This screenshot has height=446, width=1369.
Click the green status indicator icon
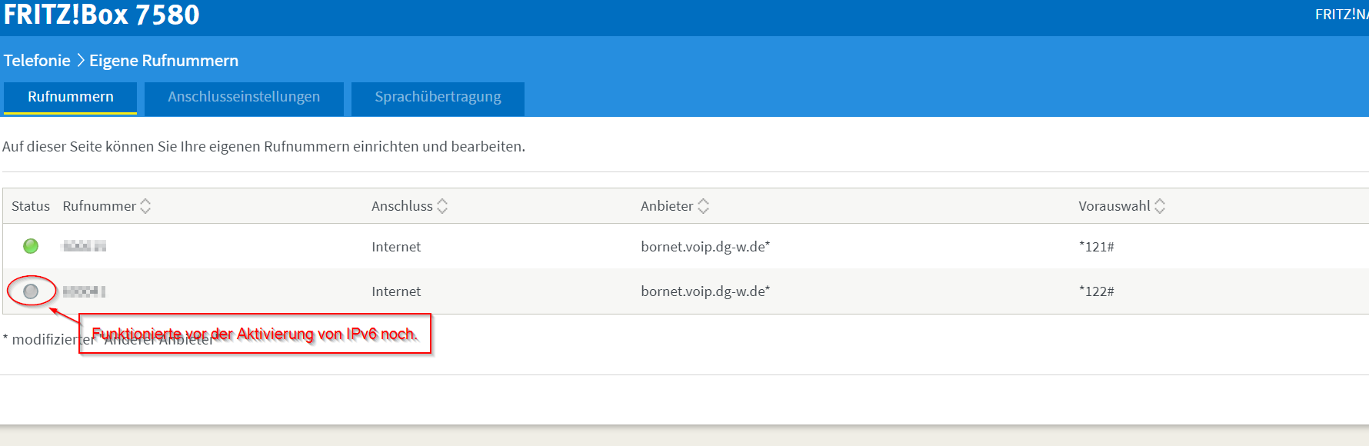click(31, 246)
